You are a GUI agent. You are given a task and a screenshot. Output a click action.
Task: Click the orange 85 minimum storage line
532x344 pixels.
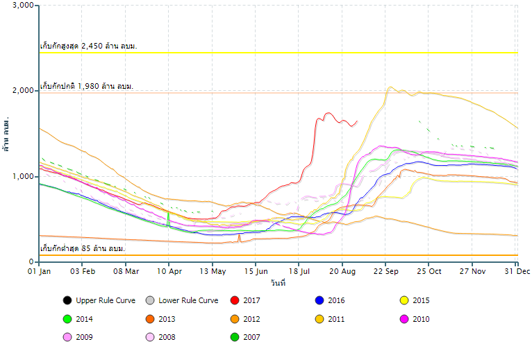(x=278, y=255)
